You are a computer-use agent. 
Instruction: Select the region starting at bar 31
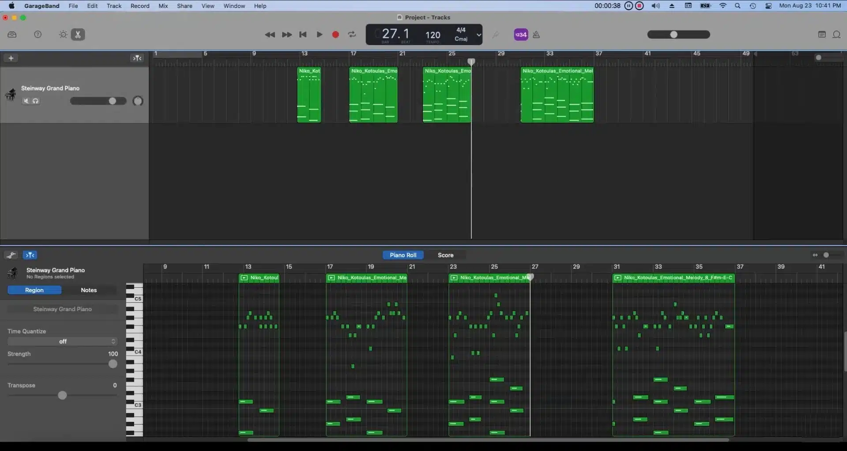[557, 95]
